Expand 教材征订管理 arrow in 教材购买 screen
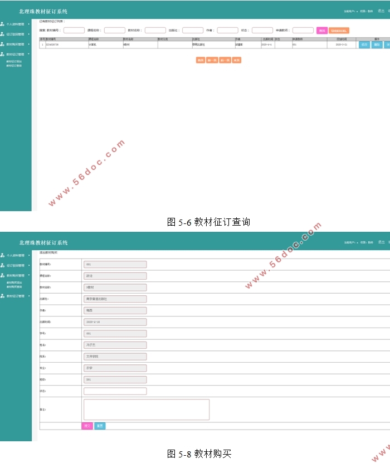Viewport: 390px width, 463px height. coord(29,296)
